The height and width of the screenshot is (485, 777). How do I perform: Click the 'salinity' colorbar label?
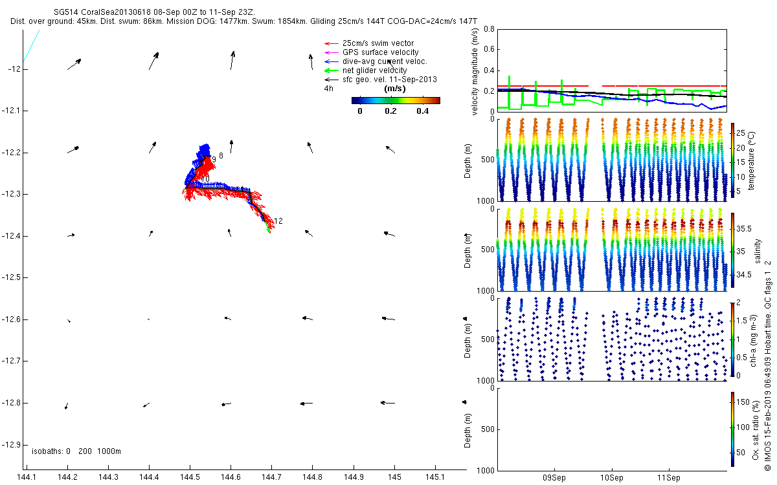pyautogui.click(x=756, y=250)
